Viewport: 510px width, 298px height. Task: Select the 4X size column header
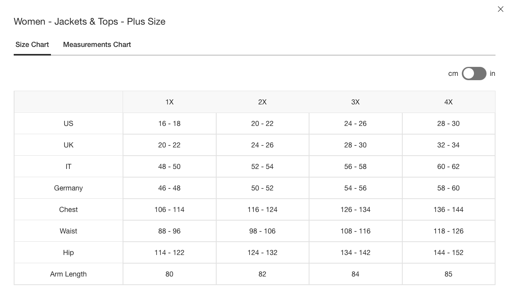click(449, 102)
